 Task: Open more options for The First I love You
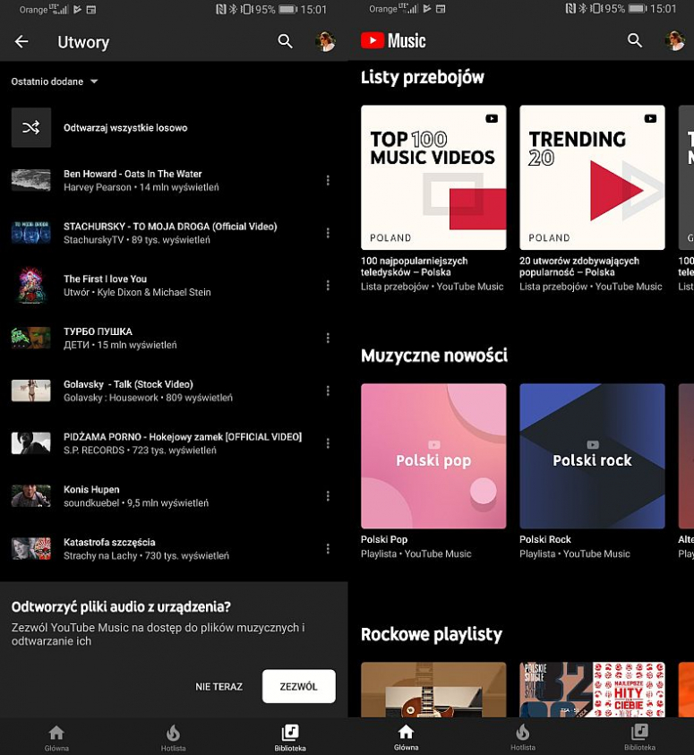pos(328,286)
